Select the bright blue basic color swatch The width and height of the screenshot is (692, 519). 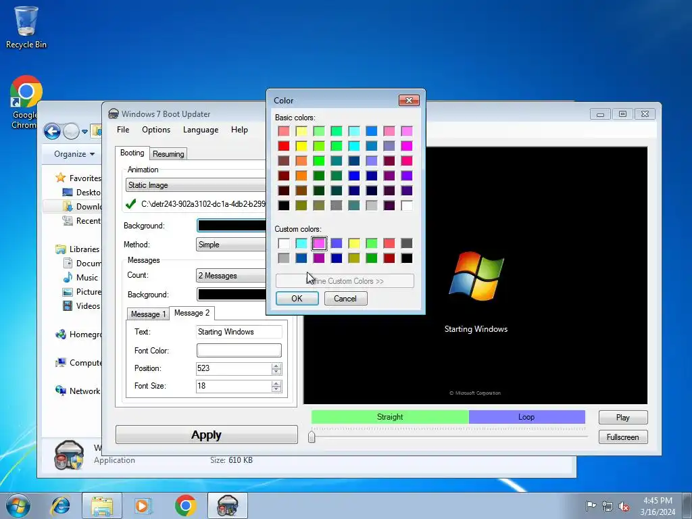(x=354, y=176)
